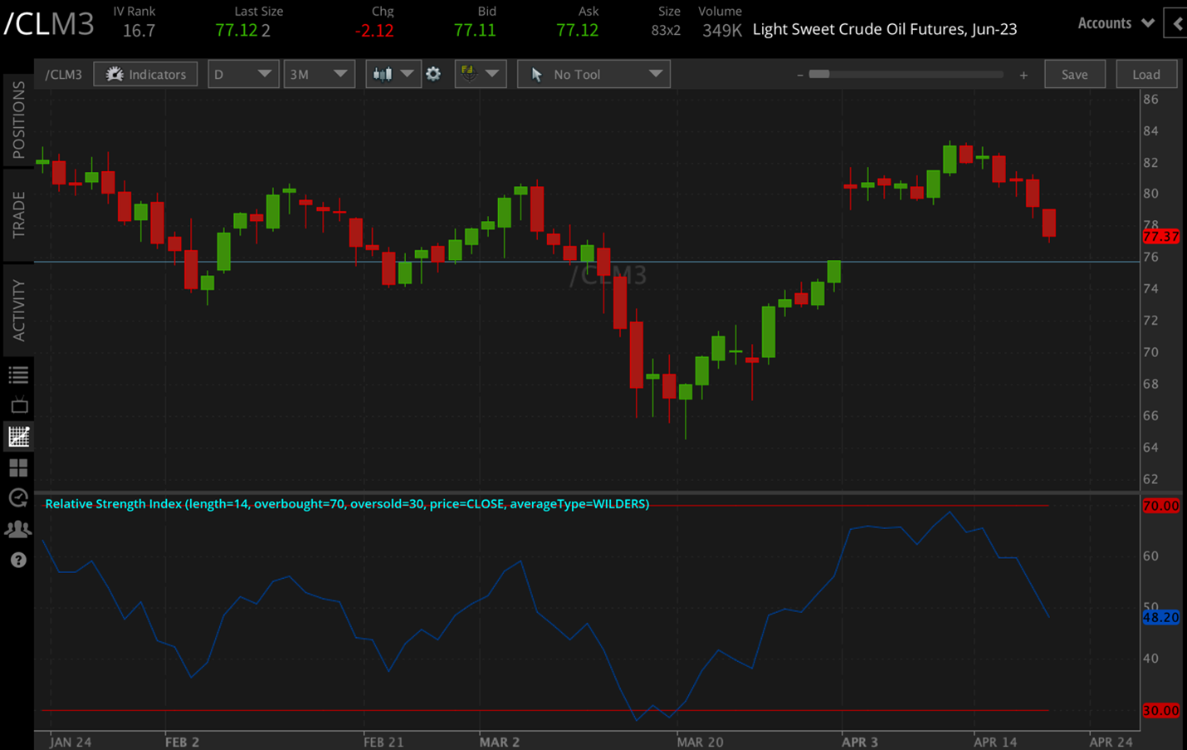
Task: Expand the No Tool drawing dropdown
Action: pos(593,73)
